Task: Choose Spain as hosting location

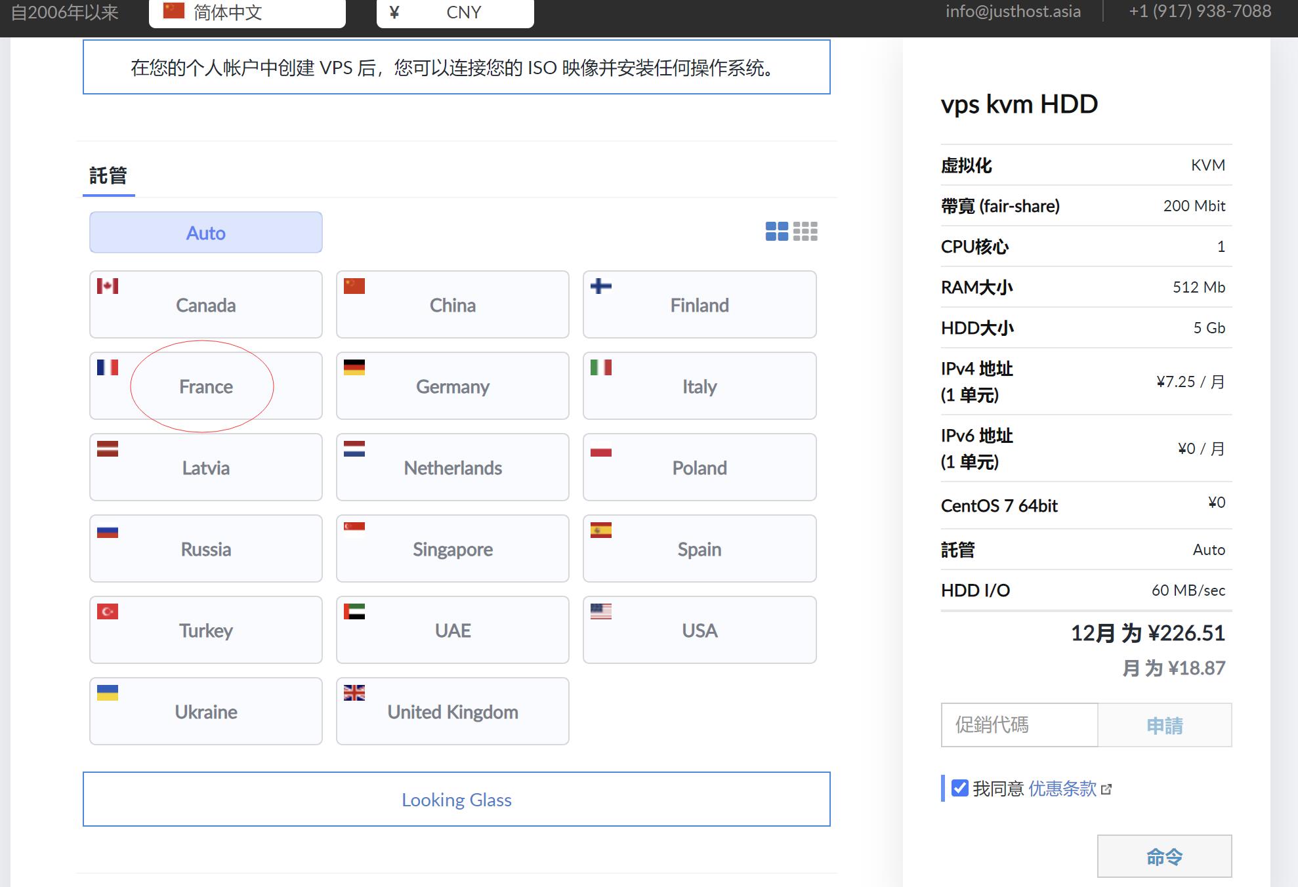Action: [x=700, y=548]
